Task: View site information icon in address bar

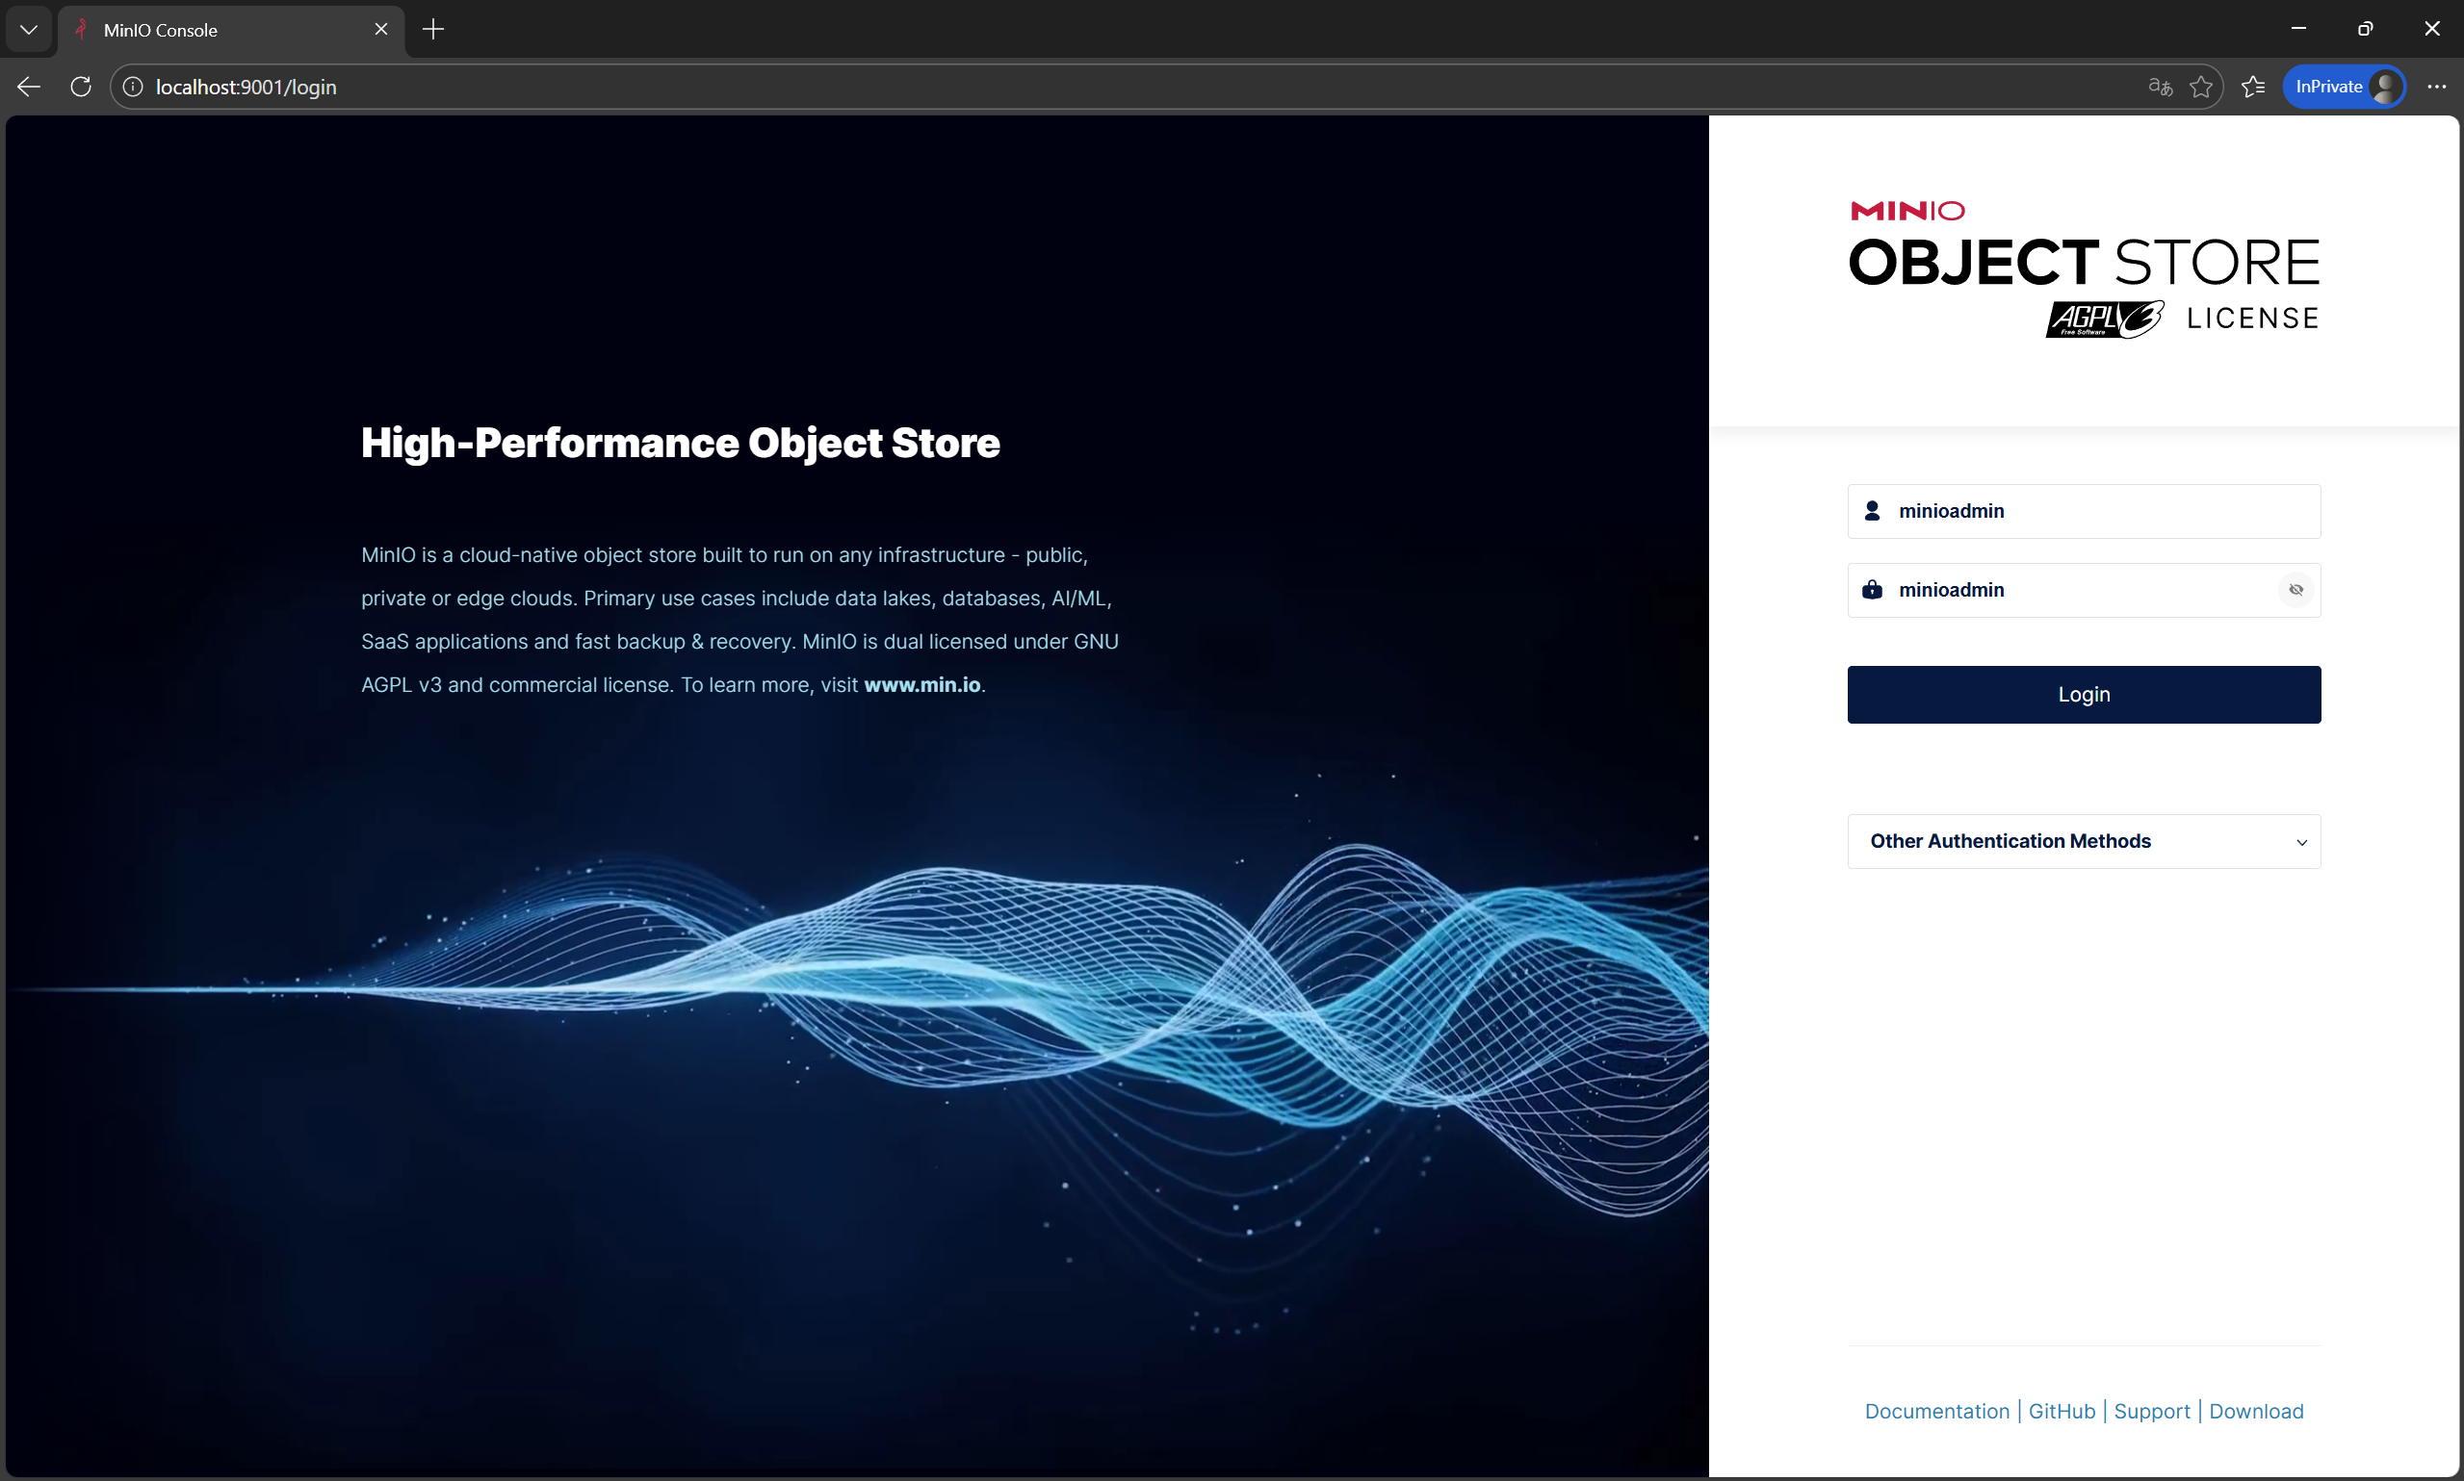Action: (133, 87)
